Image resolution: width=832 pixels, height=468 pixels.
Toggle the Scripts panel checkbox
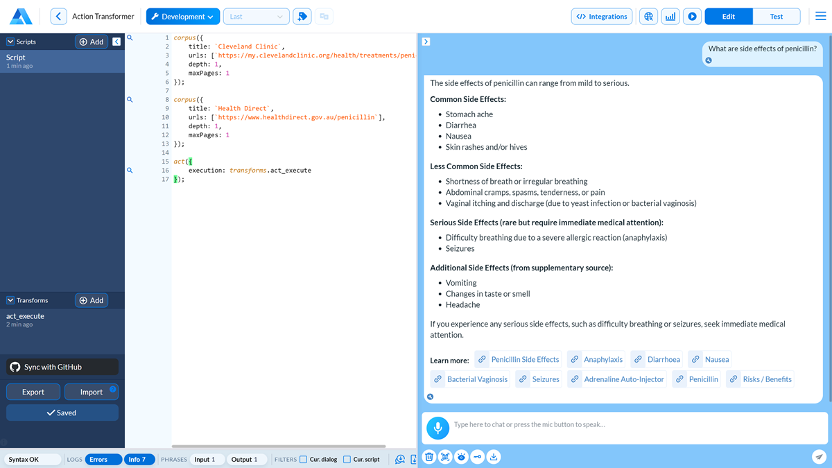11,42
